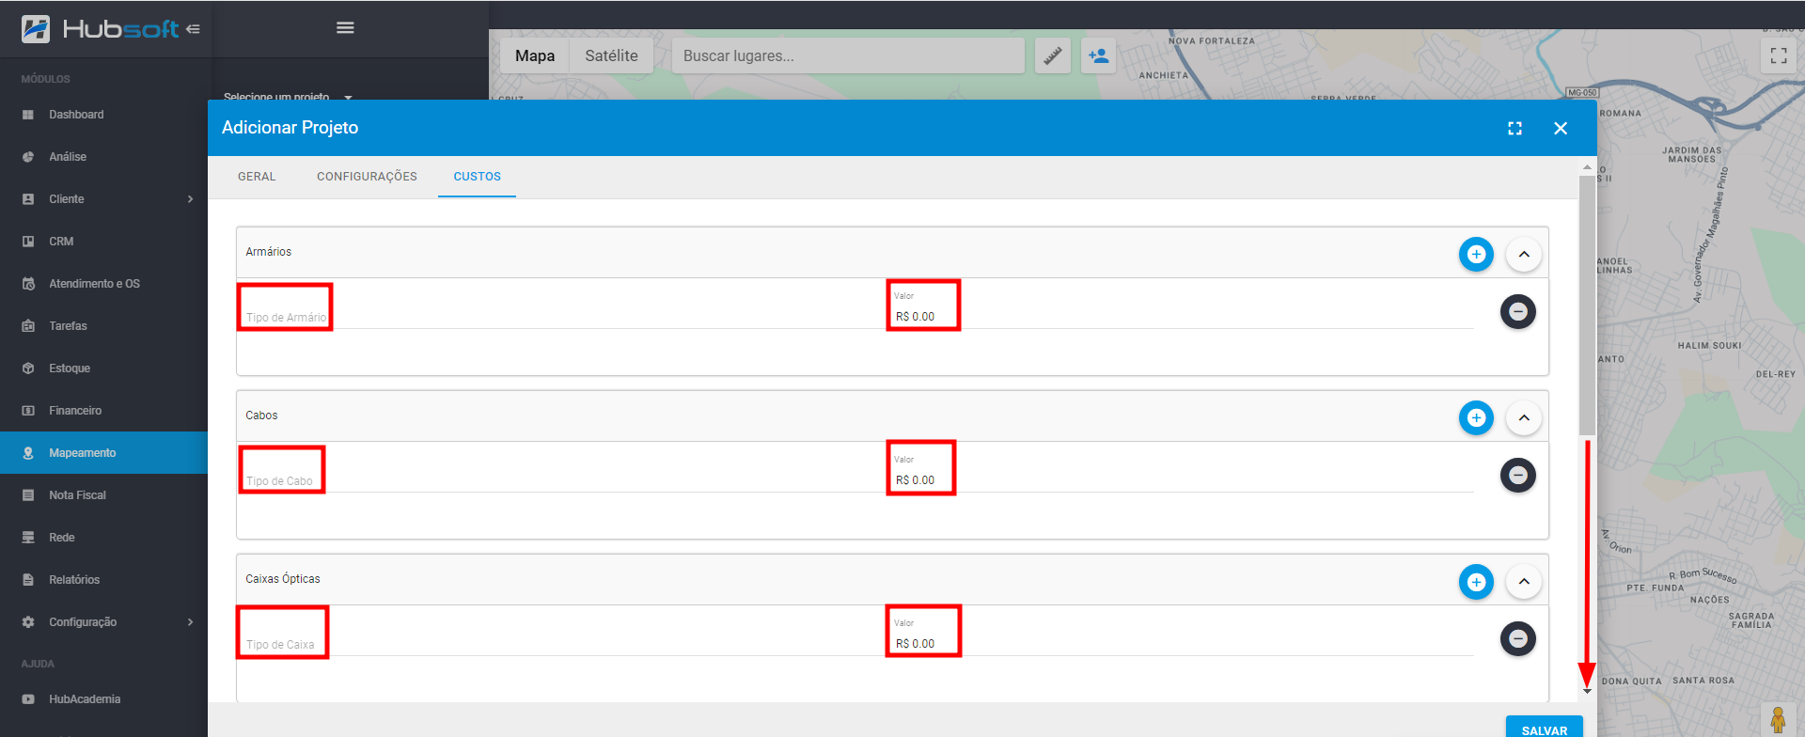Click the add person map icon
Image resolution: width=1805 pixels, height=737 pixels.
coord(1098,55)
